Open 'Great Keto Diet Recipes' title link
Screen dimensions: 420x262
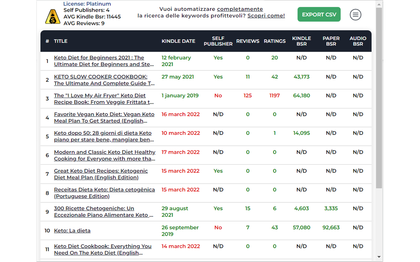click(101, 174)
